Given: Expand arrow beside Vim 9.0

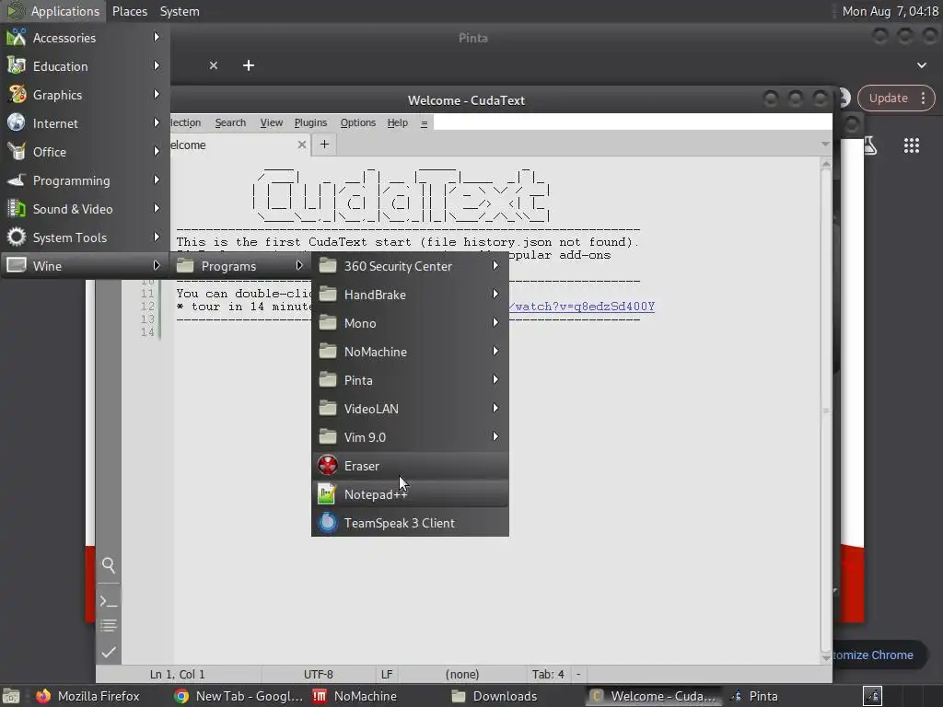Looking at the screenshot, I should [495, 436].
